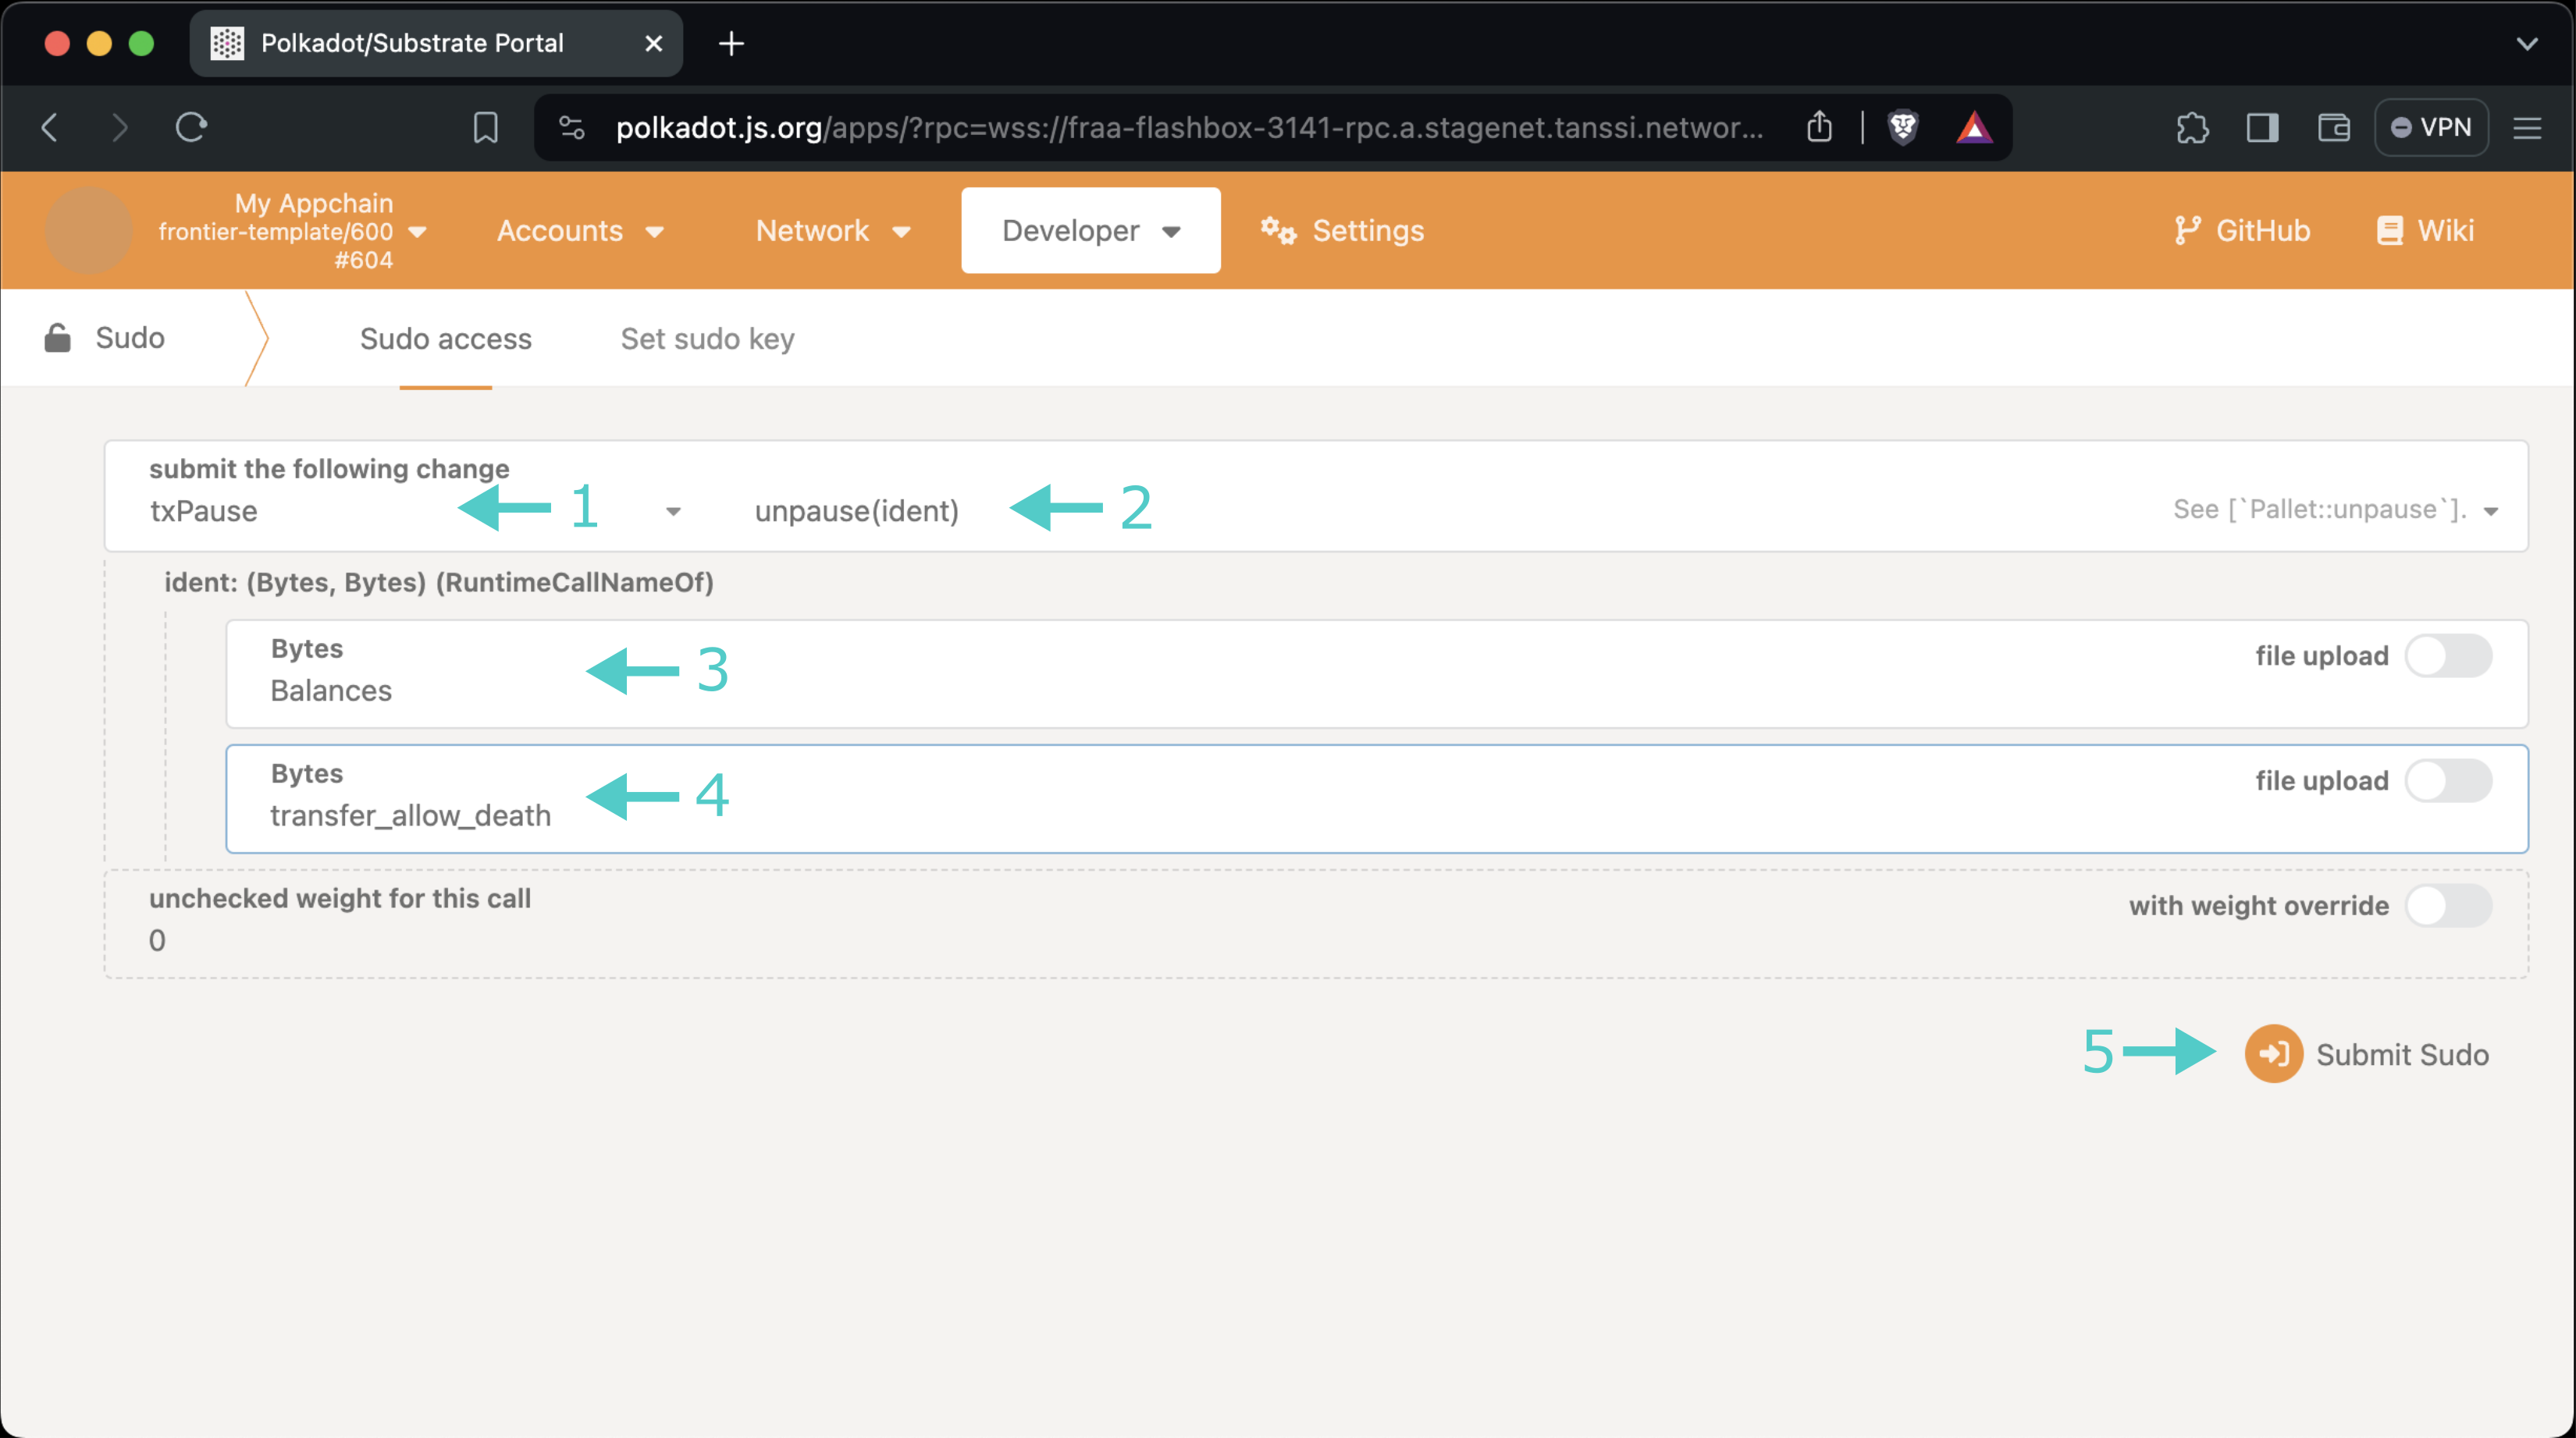
Task: Reload the page
Action: tap(191, 127)
